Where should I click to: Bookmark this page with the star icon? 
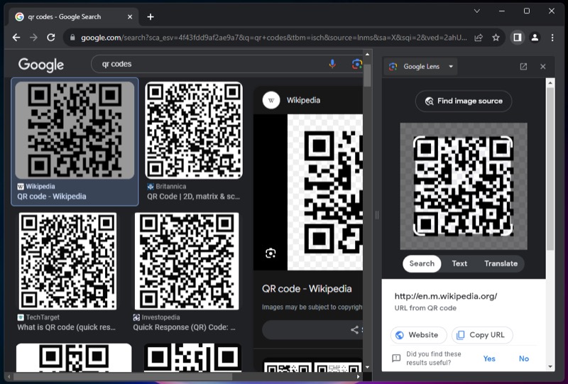496,38
